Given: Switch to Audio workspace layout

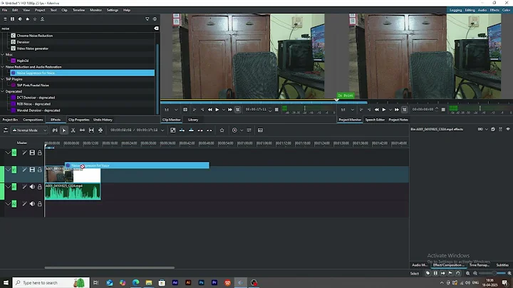Looking at the screenshot, I should [x=482, y=10].
